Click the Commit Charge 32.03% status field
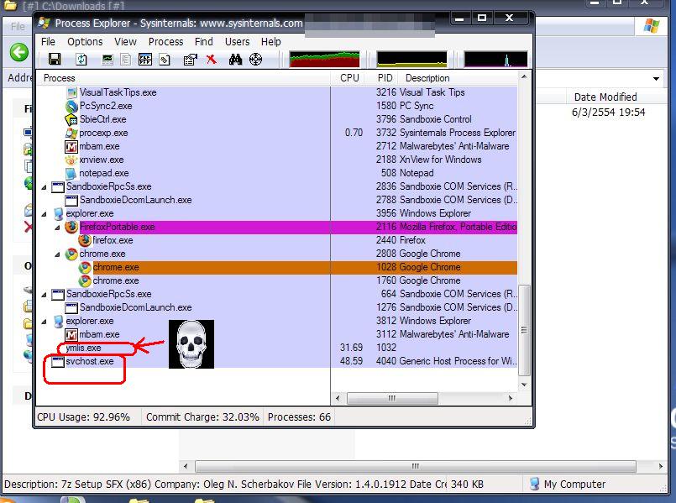This screenshot has height=503, width=676. (202, 417)
